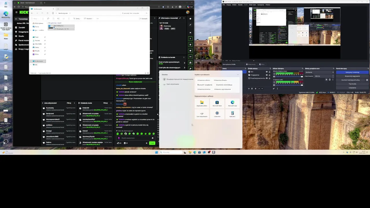This screenshot has height=208, width=370.
Task: Hide the Przeglądarka source in OBS
Action: tap(267, 75)
